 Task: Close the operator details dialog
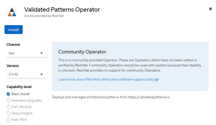click(x=210, y=9)
